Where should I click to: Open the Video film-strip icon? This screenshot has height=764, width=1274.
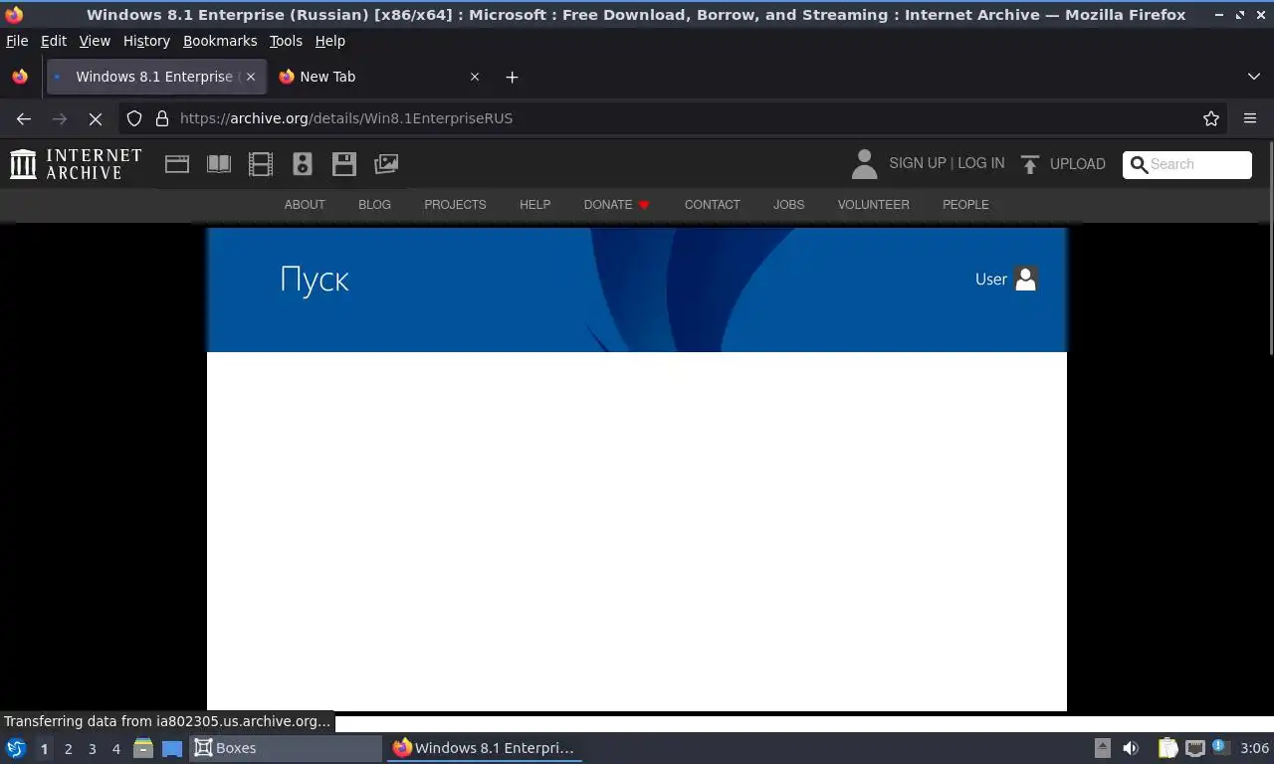coord(261,164)
